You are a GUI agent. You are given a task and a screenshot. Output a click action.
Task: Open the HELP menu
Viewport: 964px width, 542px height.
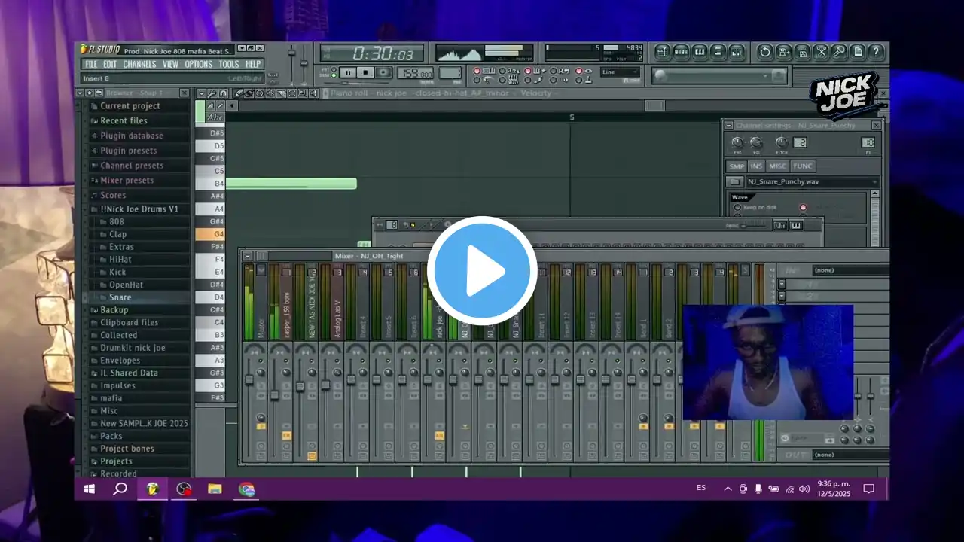pos(253,65)
